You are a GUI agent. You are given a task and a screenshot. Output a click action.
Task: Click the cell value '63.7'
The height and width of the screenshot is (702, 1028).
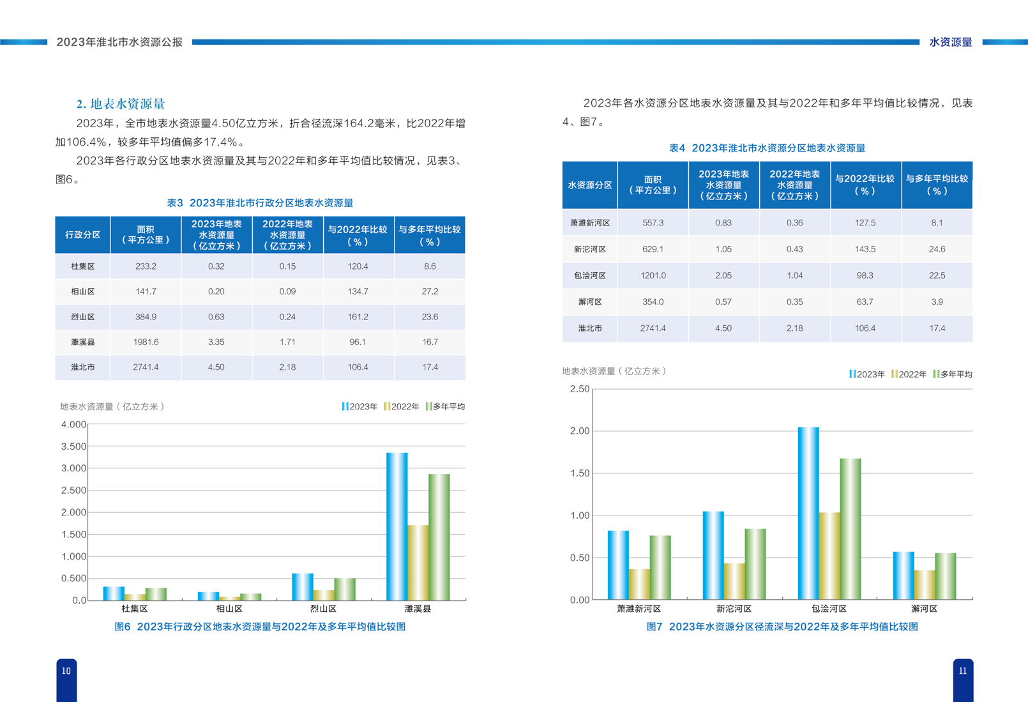pyautogui.click(x=865, y=302)
